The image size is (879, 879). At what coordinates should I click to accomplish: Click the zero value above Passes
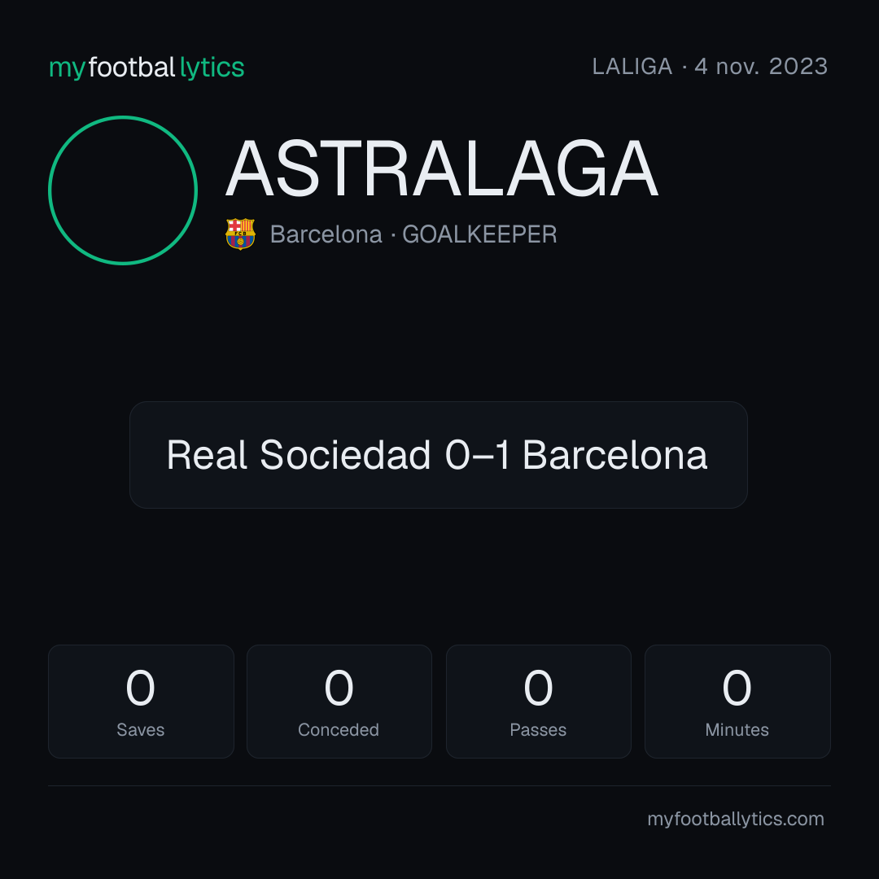click(538, 688)
